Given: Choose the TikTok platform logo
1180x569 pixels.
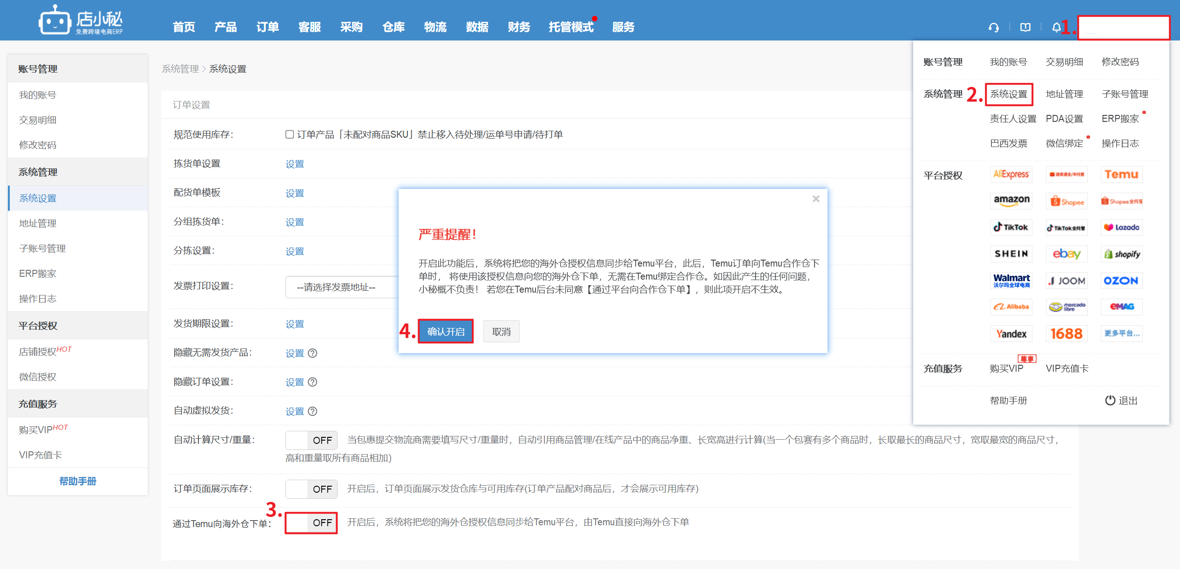Looking at the screenshot, I should tap(1011, 228).
